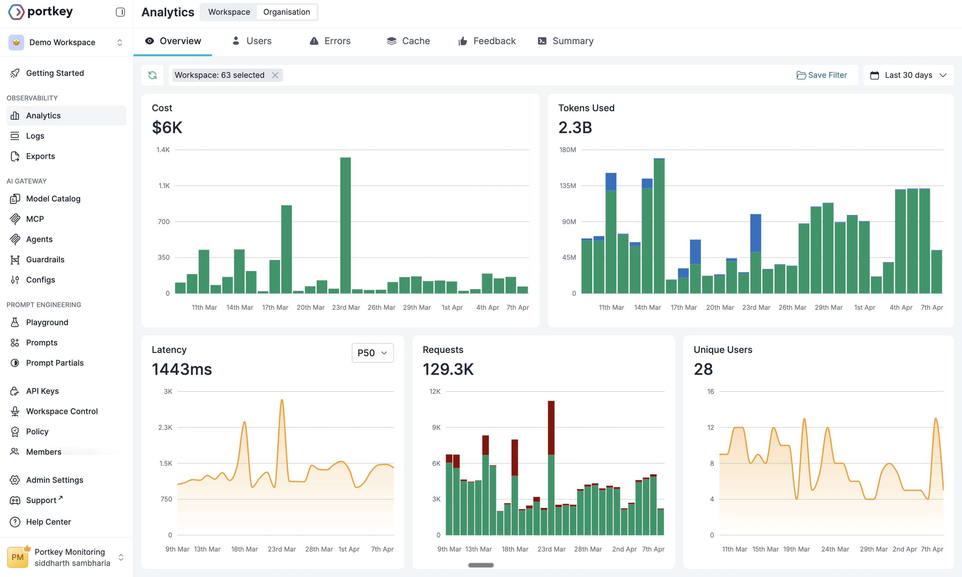This screenshot has width=962, height=577.
Task: Switch analytics scope to Workspace
Action: coord(228,12)
